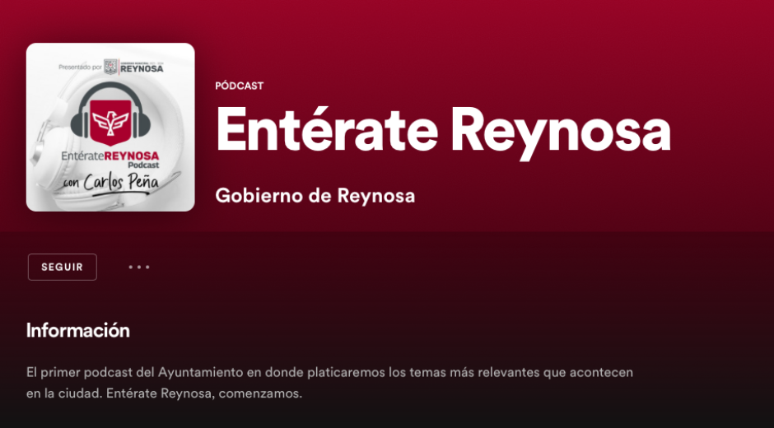This screenshot has width=774, height=428.
Task: Follow the podcast with SEGUIR button
Action: point(63,267)
